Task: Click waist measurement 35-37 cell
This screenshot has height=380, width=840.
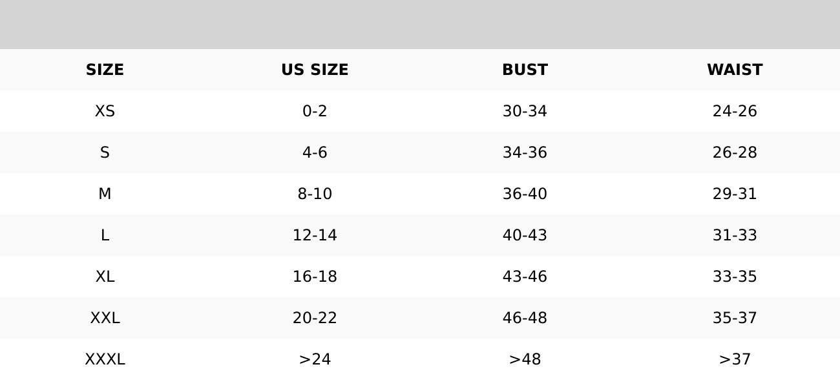Action: click(x=735, y=318)
